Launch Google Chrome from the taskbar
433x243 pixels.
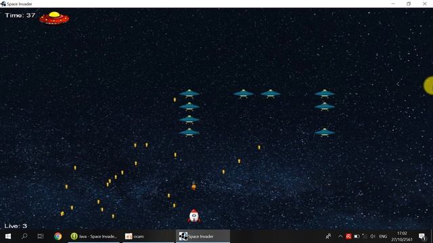[x=58, y=236]
